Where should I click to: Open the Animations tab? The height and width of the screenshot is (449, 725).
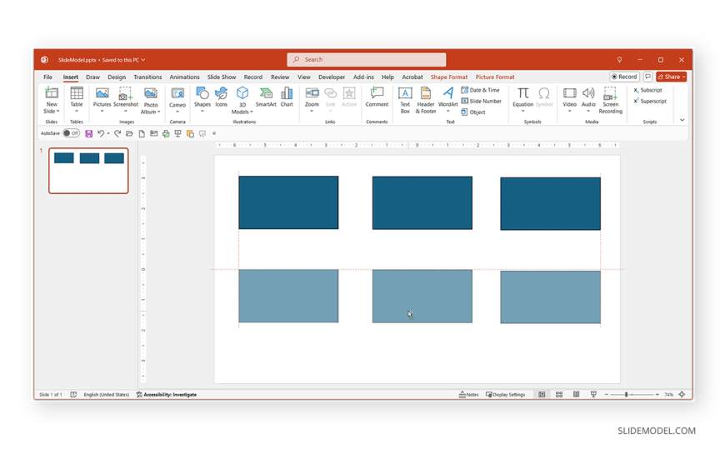click(x=184, y=77)
